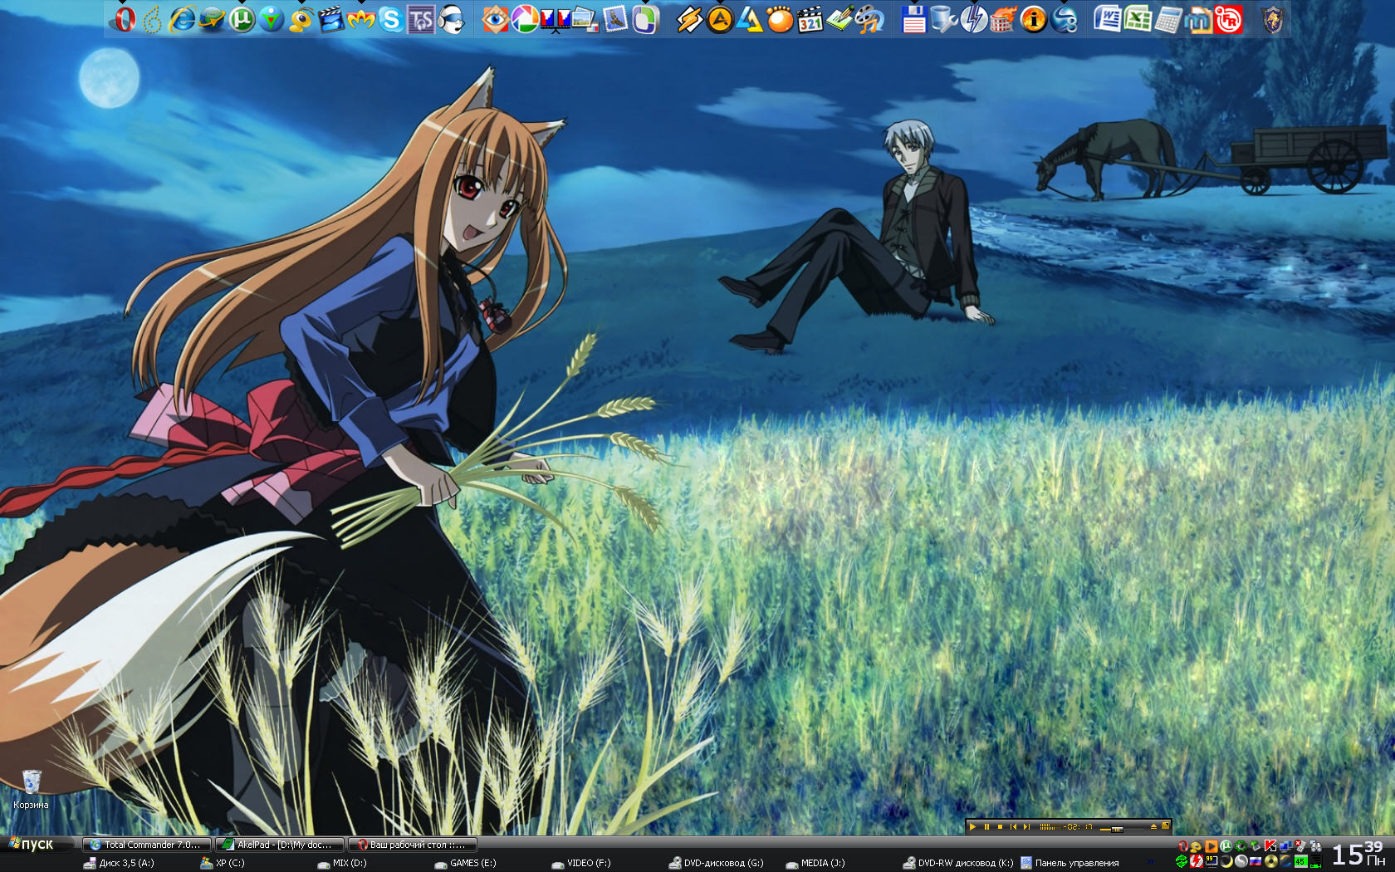Viewport: 1395px width, 872px height.
Task: Skip to next track on mini player
Action: point(1026,827)
